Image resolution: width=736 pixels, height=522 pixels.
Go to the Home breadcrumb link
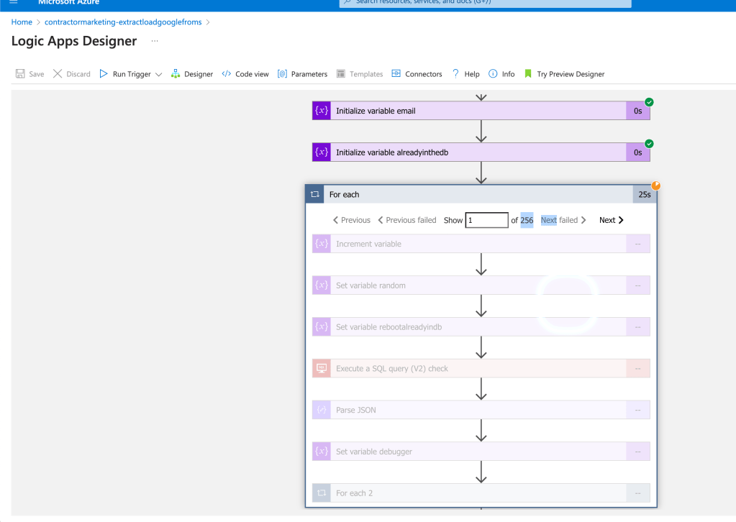pyautogui.click(x=22, y=22)
